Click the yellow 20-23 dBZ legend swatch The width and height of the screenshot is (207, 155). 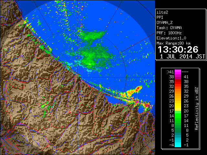coord(178,106)
